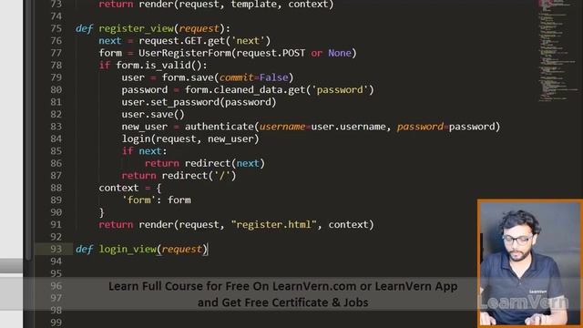Click line number 88 in the gutter
Screen dimensions: 583x328
click(x=56, y=189)
